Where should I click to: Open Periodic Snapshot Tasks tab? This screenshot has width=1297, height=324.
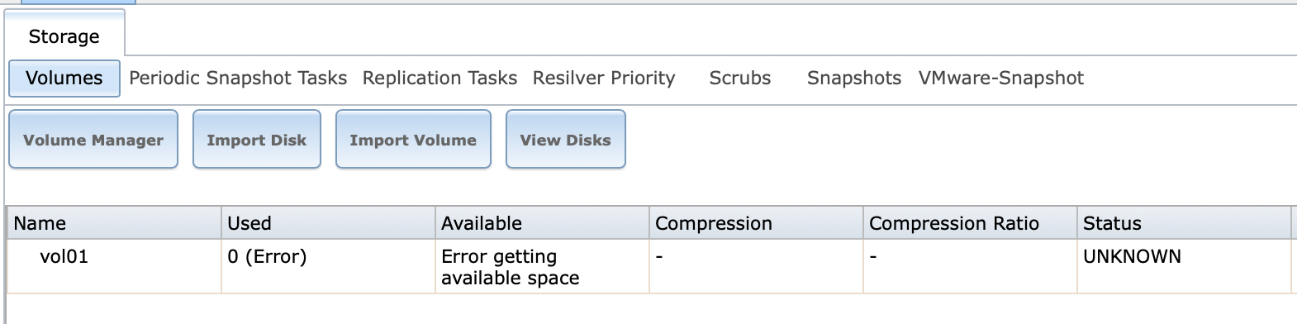[x=238, y=78]
